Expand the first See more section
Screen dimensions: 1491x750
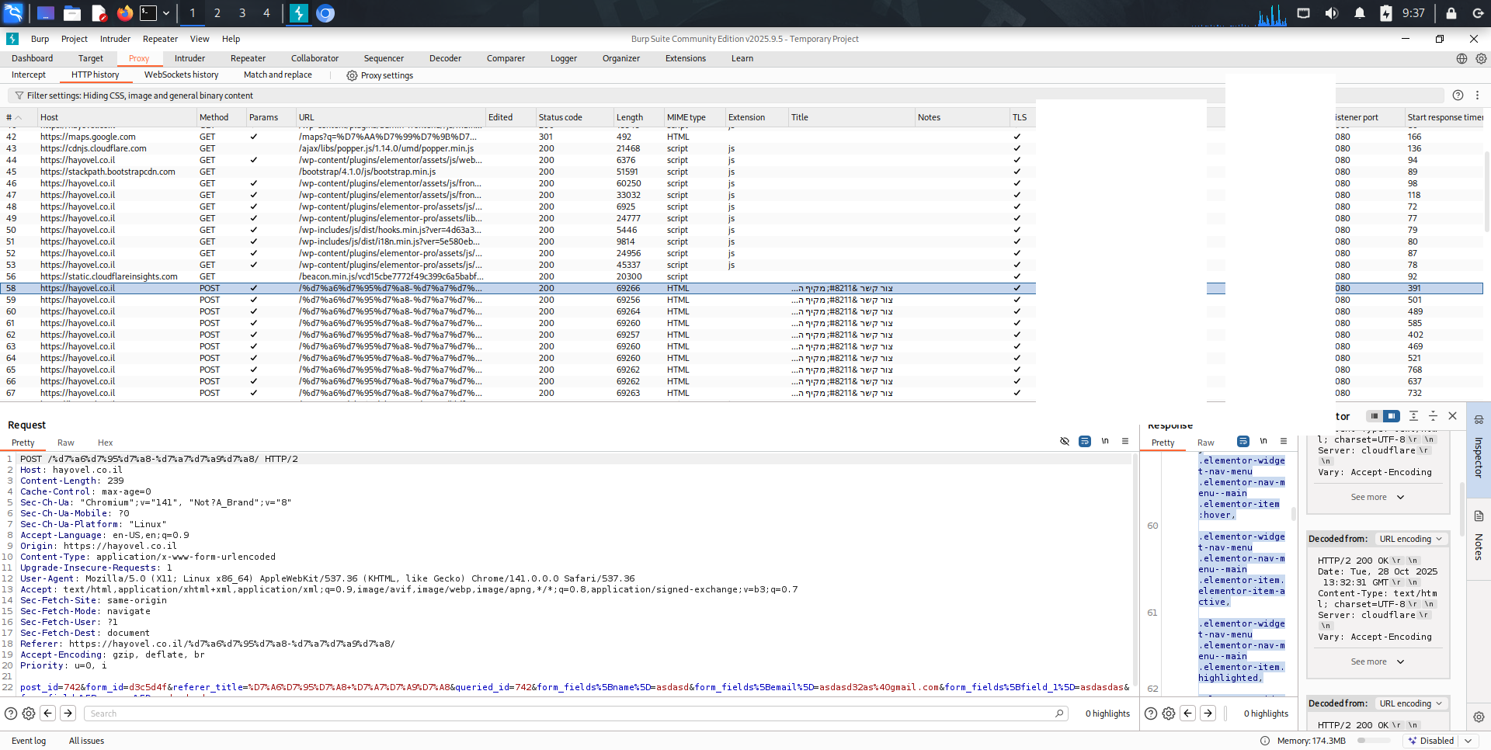(1378, 497)
